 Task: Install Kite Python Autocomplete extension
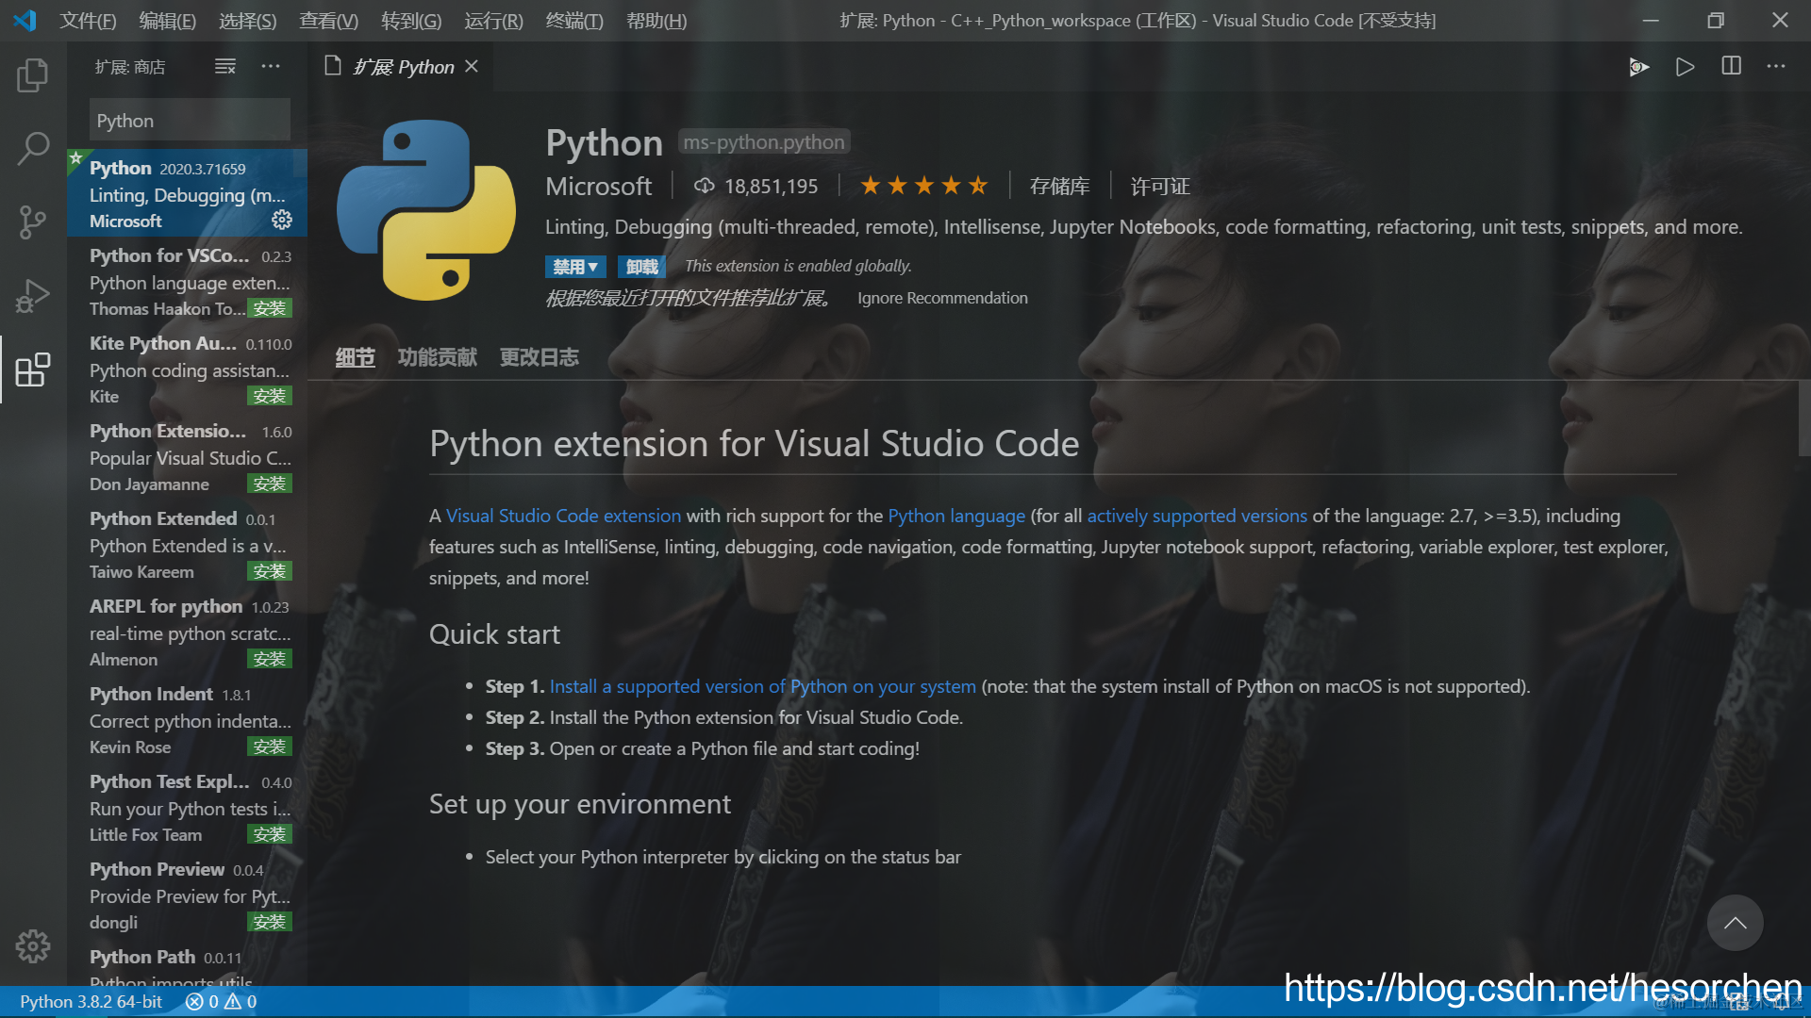point(270,396)
